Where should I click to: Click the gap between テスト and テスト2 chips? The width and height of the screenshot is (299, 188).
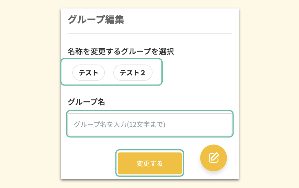(x=109, y=73)
